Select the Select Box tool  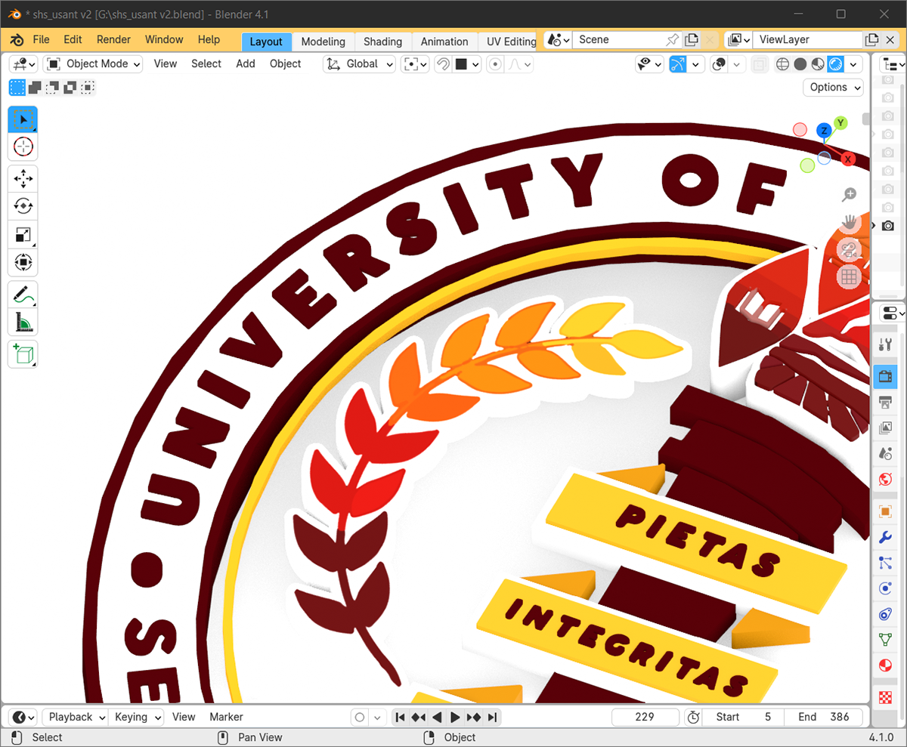point(23,120)
